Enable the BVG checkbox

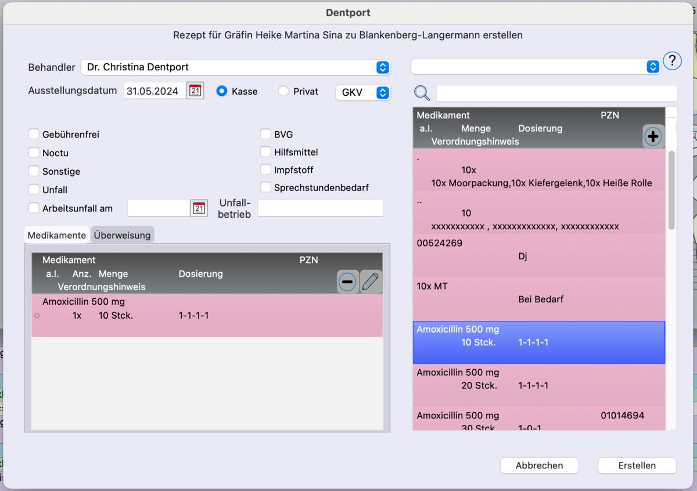tap(265, 135)
